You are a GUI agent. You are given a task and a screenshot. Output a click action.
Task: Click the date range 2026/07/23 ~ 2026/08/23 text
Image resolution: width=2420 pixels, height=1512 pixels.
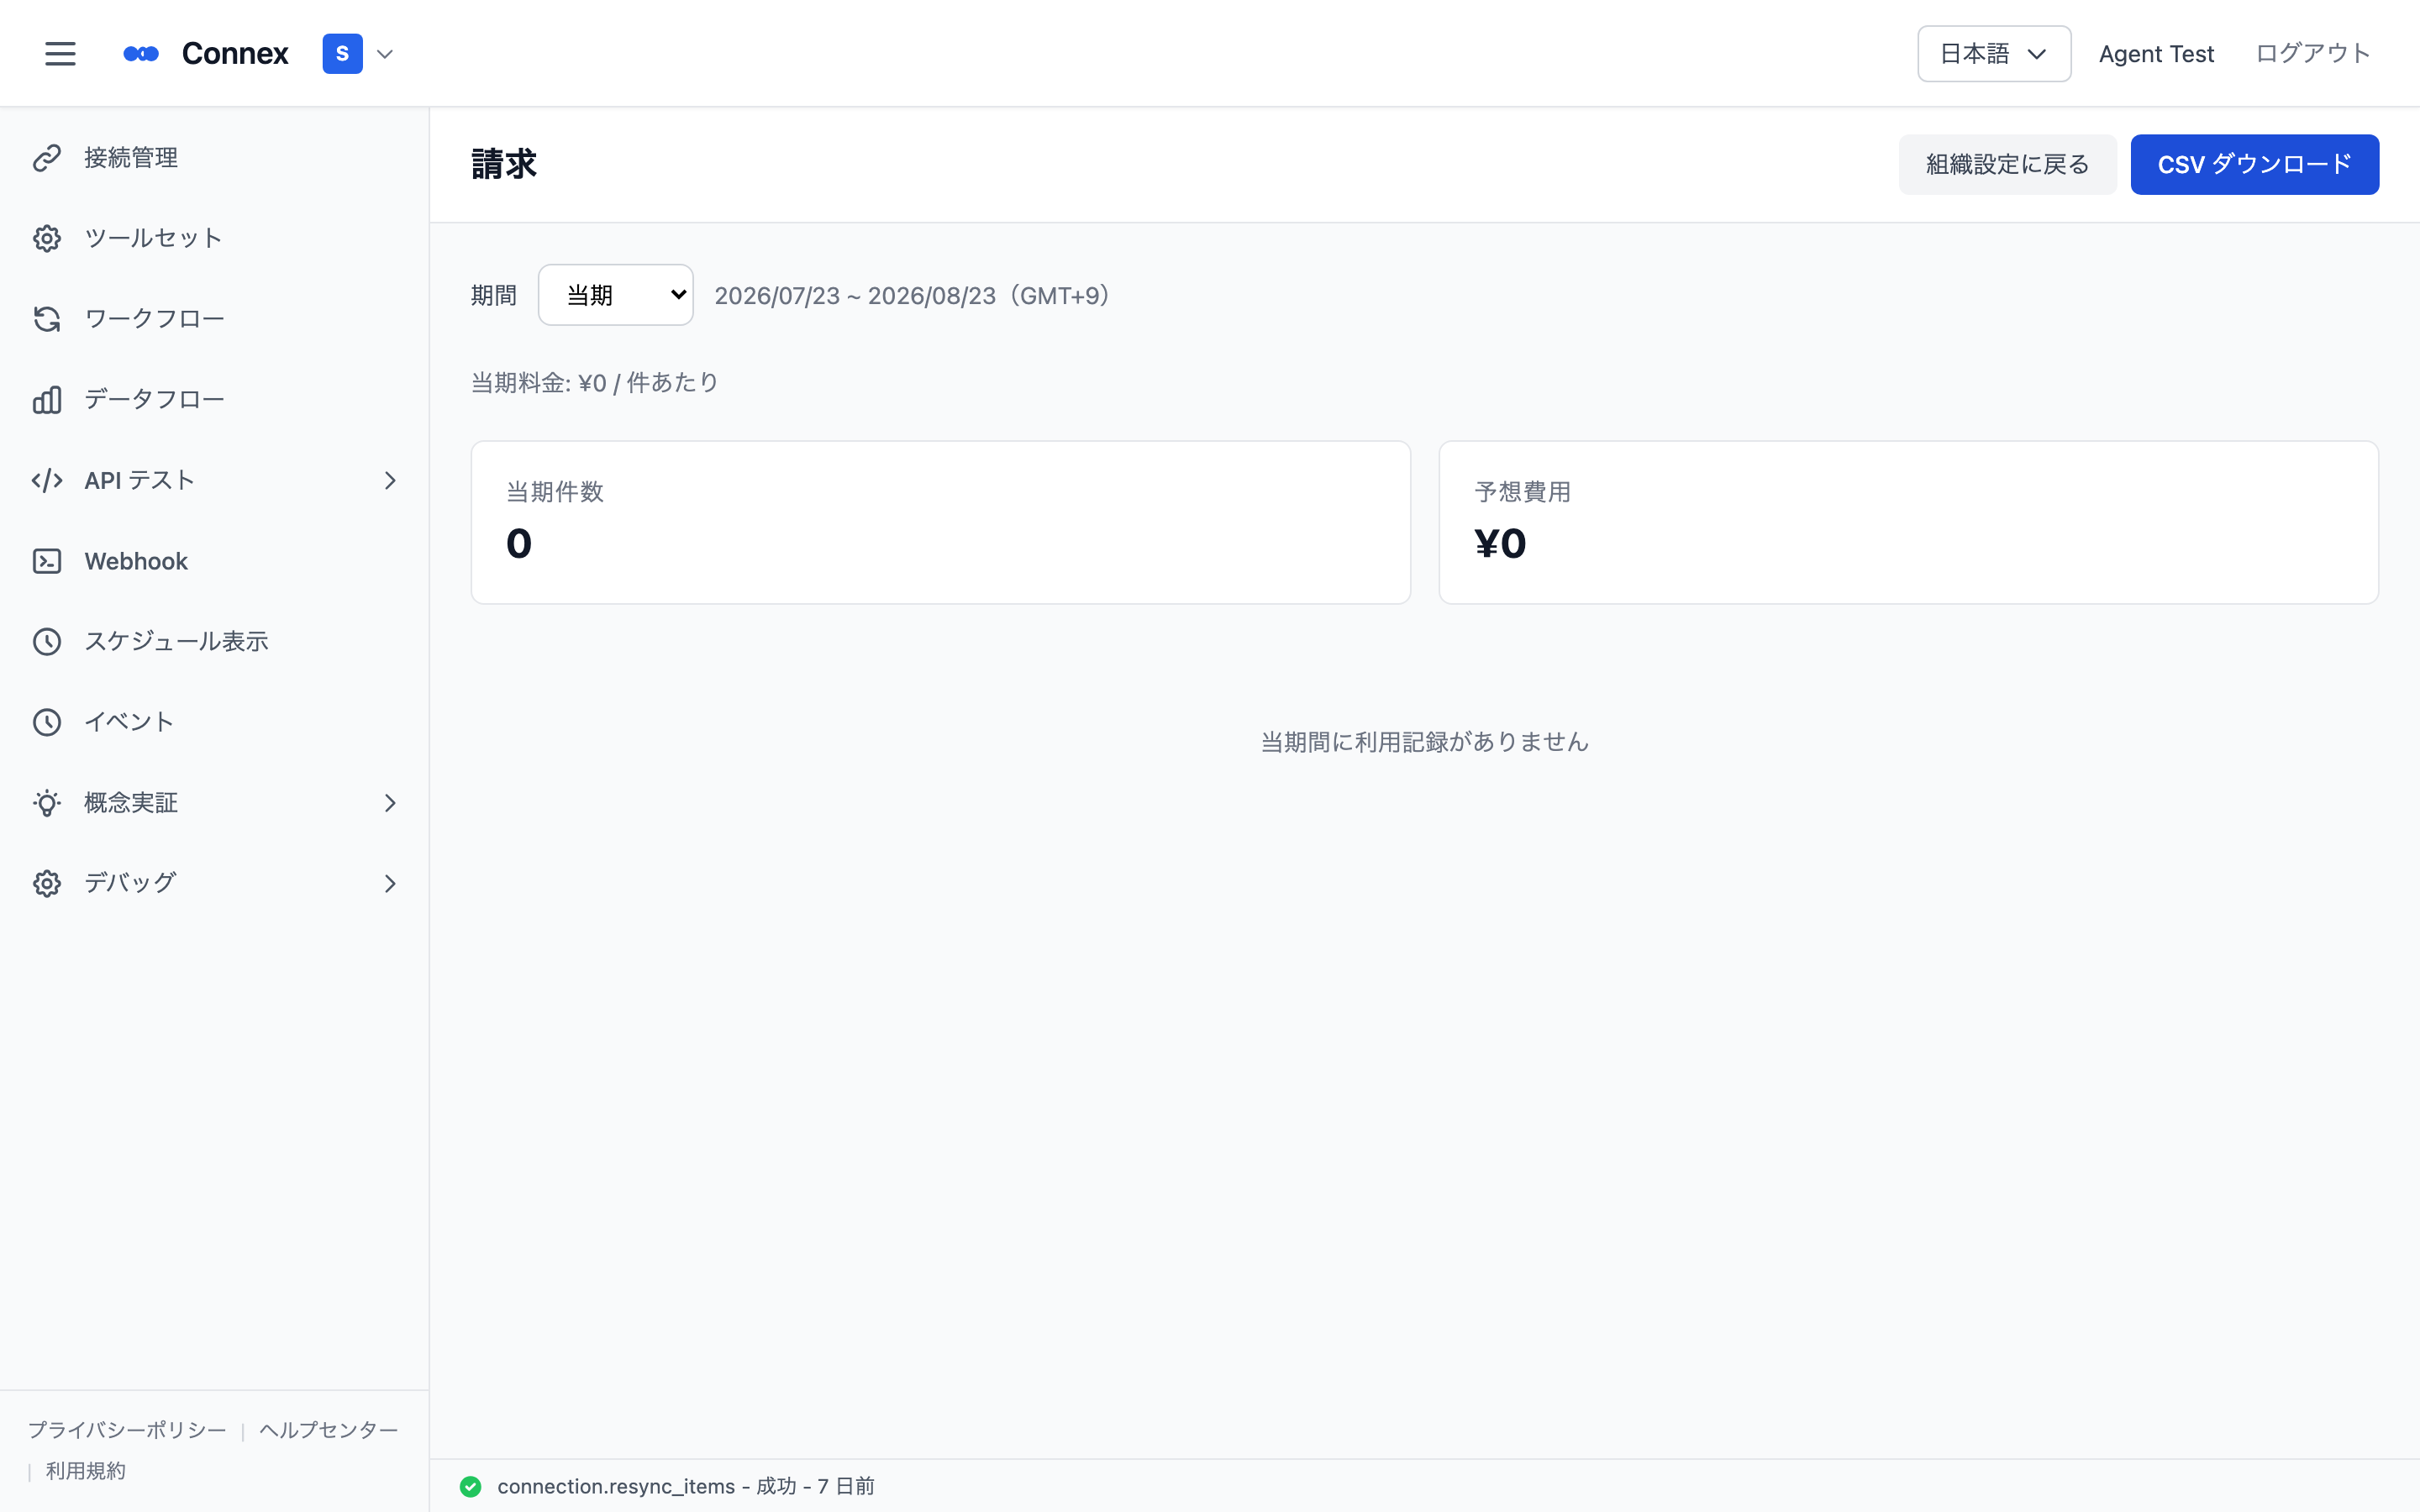pyautogui.click(x=914, y=296)
